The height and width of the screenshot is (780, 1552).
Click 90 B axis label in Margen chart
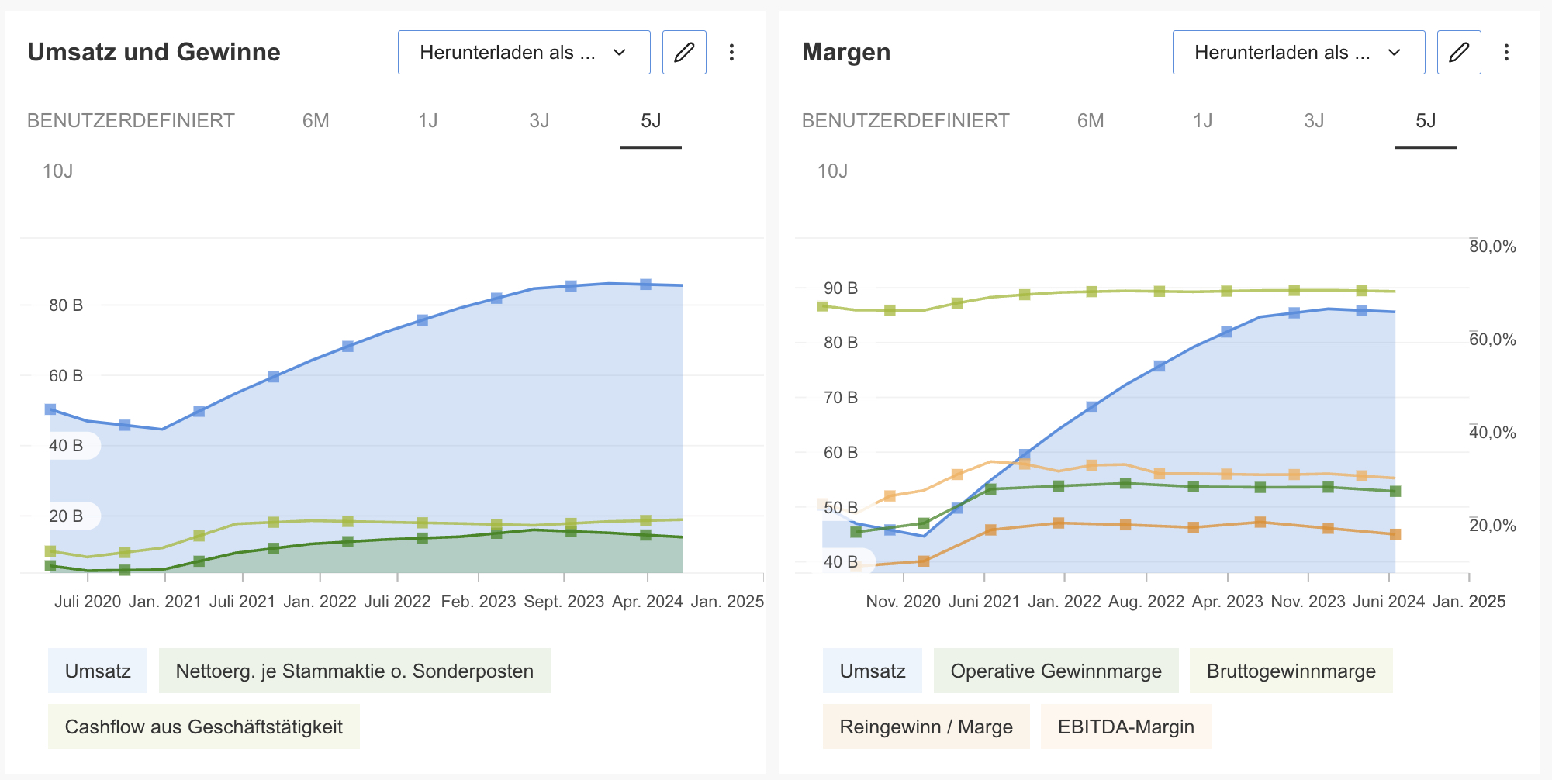(x=841, y=288)
